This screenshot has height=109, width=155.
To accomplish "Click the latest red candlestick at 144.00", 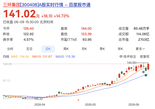I will (148, 67).
